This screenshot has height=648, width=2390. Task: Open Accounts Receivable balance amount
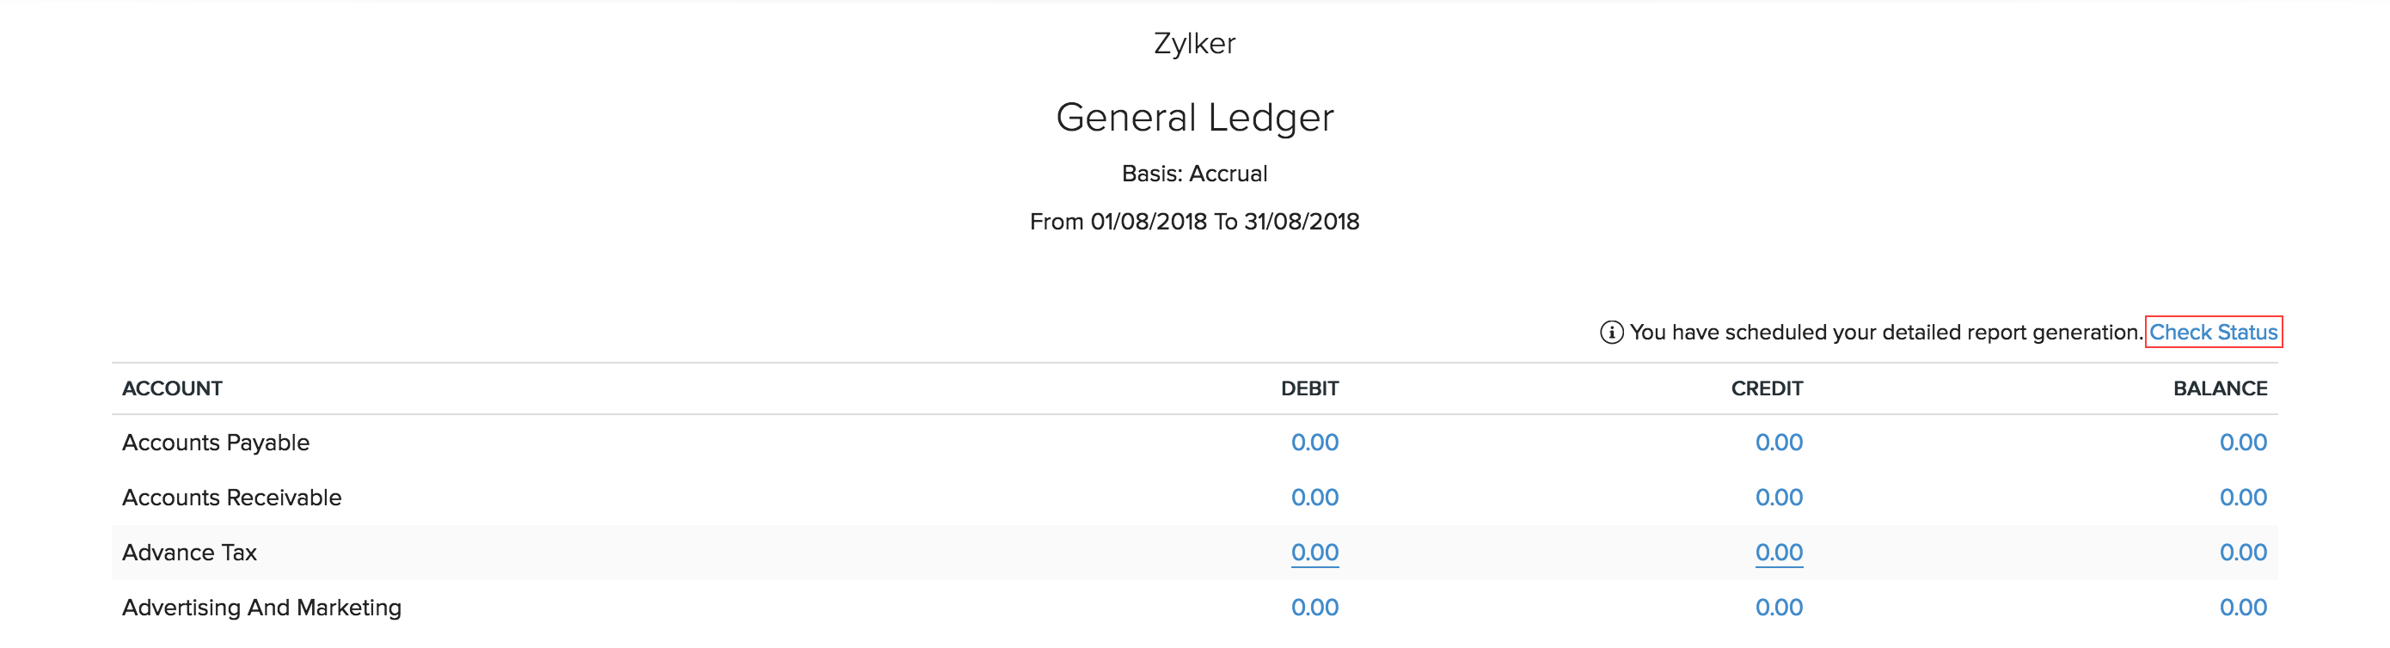[2241, 498]
